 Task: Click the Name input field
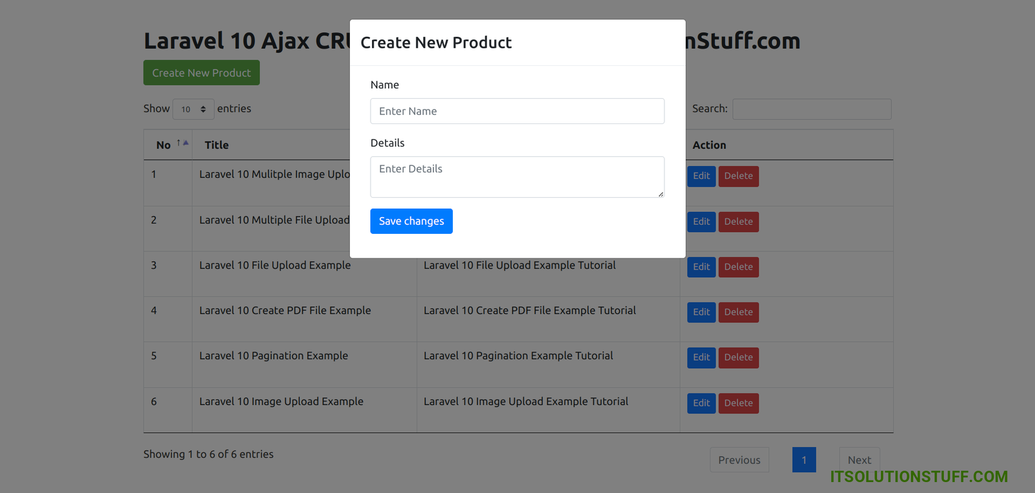(x=517, y=111)
